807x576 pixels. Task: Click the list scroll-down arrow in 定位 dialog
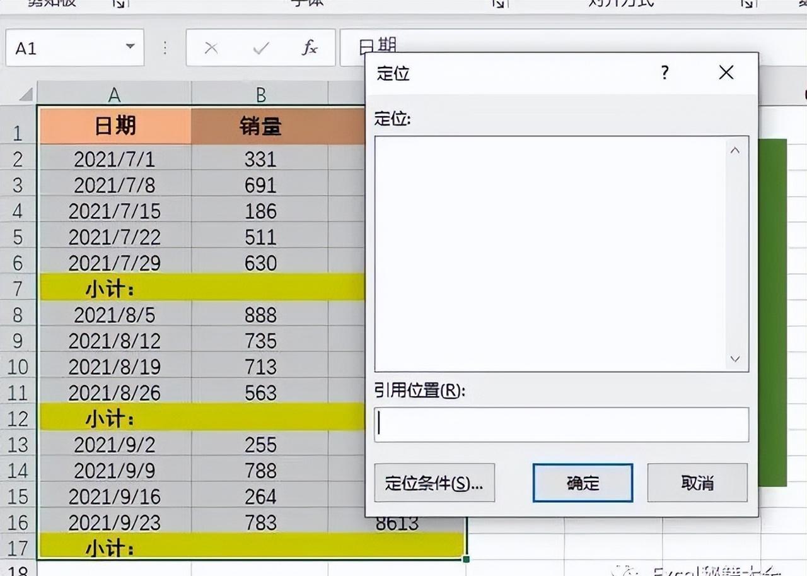click(x=734, y=358)
